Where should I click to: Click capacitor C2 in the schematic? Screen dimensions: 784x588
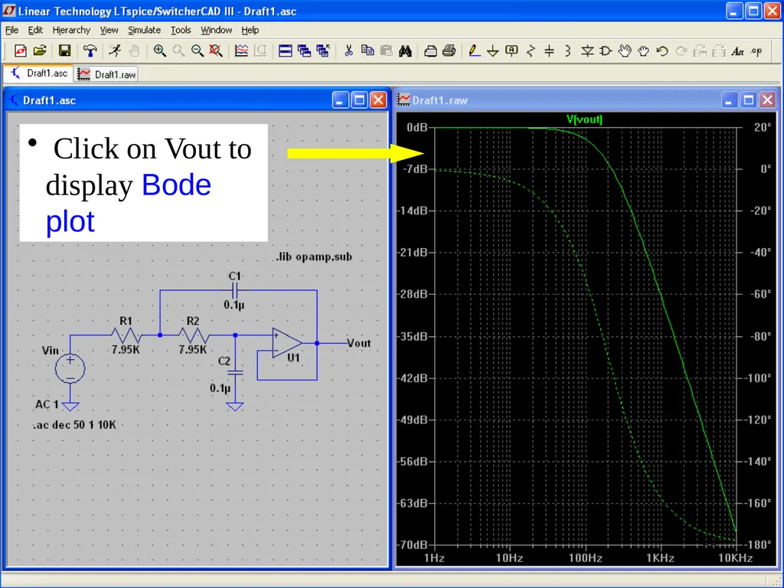coord(235,373)
